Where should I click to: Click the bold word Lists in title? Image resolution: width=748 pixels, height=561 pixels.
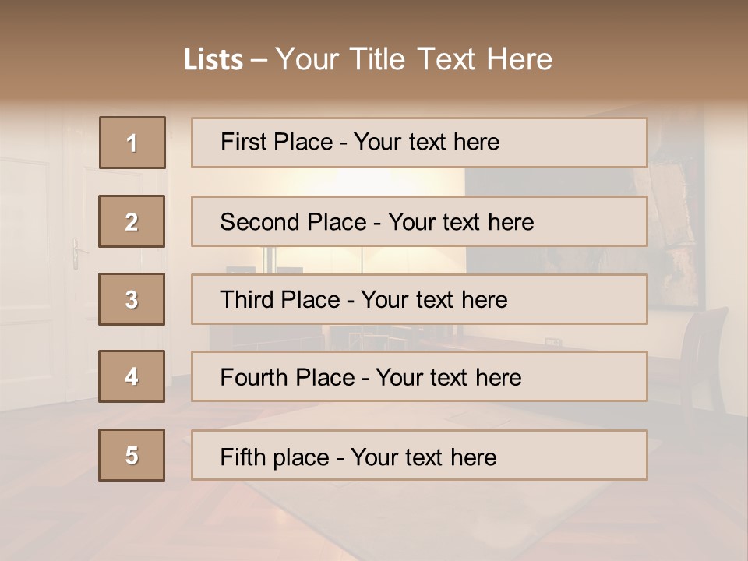click(x=213, y=60)
